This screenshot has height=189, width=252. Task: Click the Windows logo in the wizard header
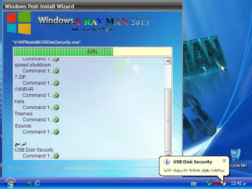coord(19,23)
